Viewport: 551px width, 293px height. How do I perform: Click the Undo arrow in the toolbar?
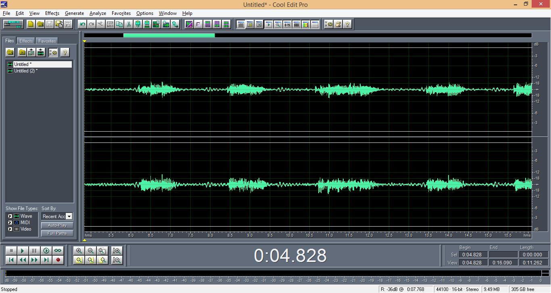(x=82, y=24)
